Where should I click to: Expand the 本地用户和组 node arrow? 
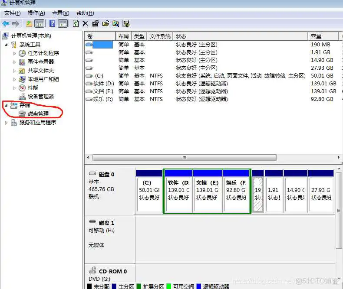click(x=14, y=79)
